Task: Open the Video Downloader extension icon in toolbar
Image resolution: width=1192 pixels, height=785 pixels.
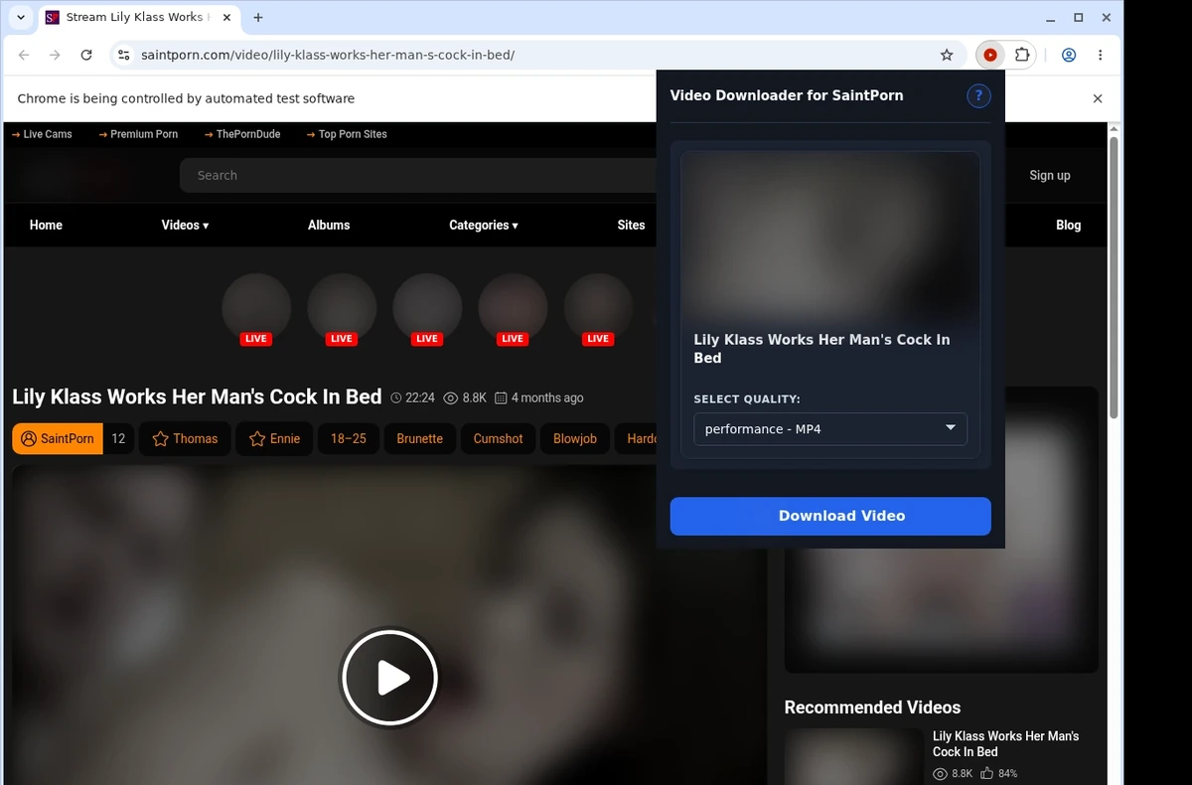Action: (990, 56)
